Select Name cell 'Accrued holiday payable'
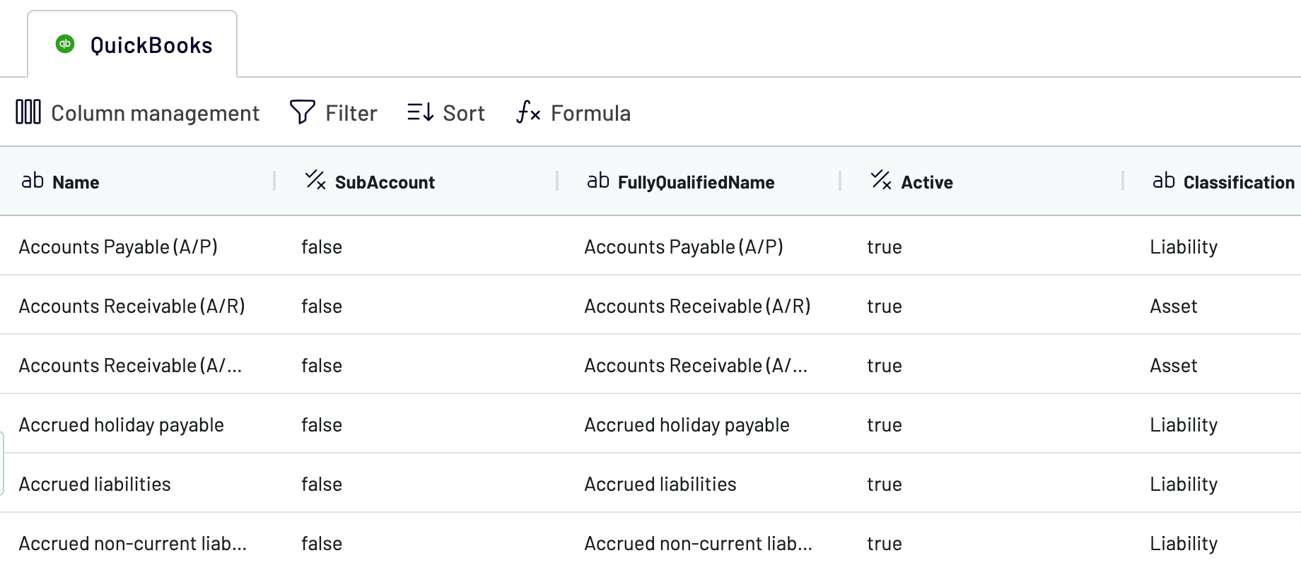This screenshot has width=1301, height=565. (122, 424)
